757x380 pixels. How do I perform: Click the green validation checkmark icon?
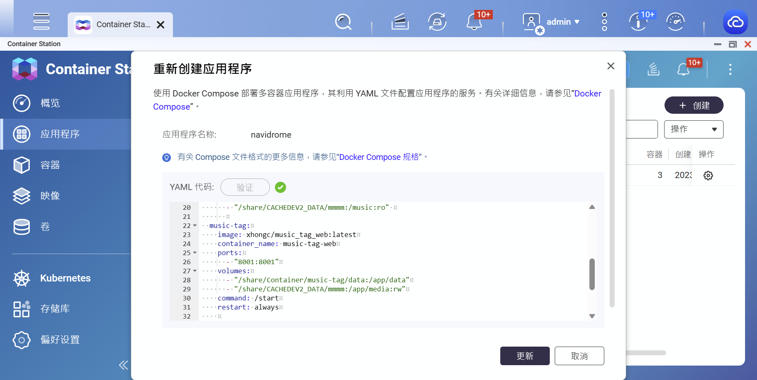point(281,188)
